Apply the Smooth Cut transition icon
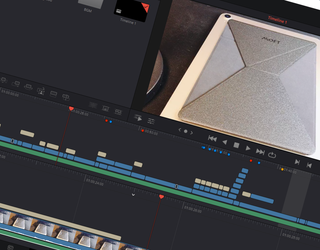The height and width of the screenshot is (250, 320). click(x=118, y=112)
